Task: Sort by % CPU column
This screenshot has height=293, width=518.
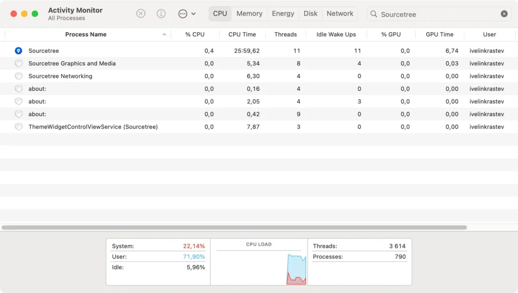Action: 195,34
